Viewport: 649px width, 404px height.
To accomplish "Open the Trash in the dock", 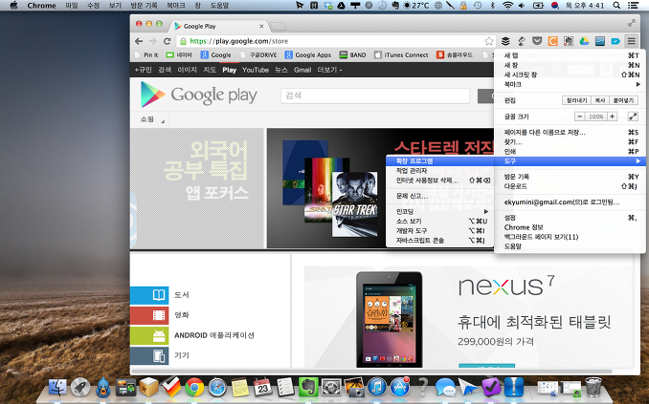I will (593, 387).
